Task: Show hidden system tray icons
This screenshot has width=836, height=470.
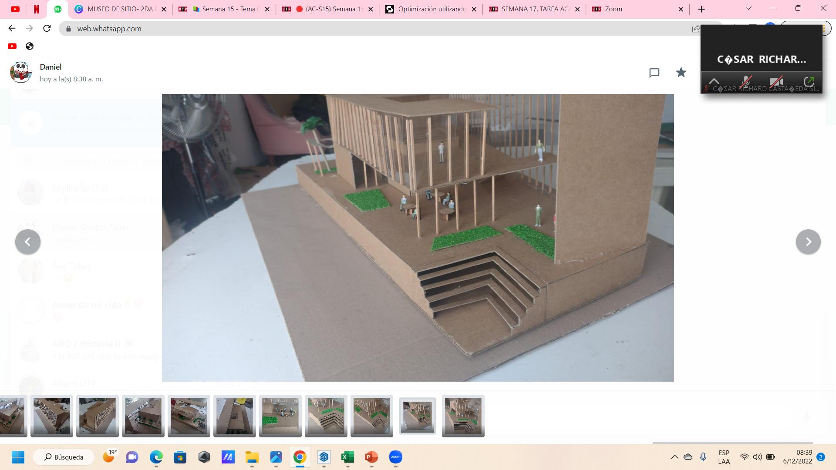Action: click(x=674, y=457)
